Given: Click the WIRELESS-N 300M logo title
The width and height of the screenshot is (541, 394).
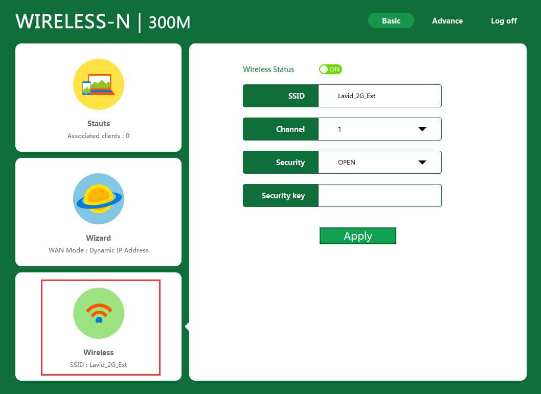Looking at the screenshot, I should point(103,21).
